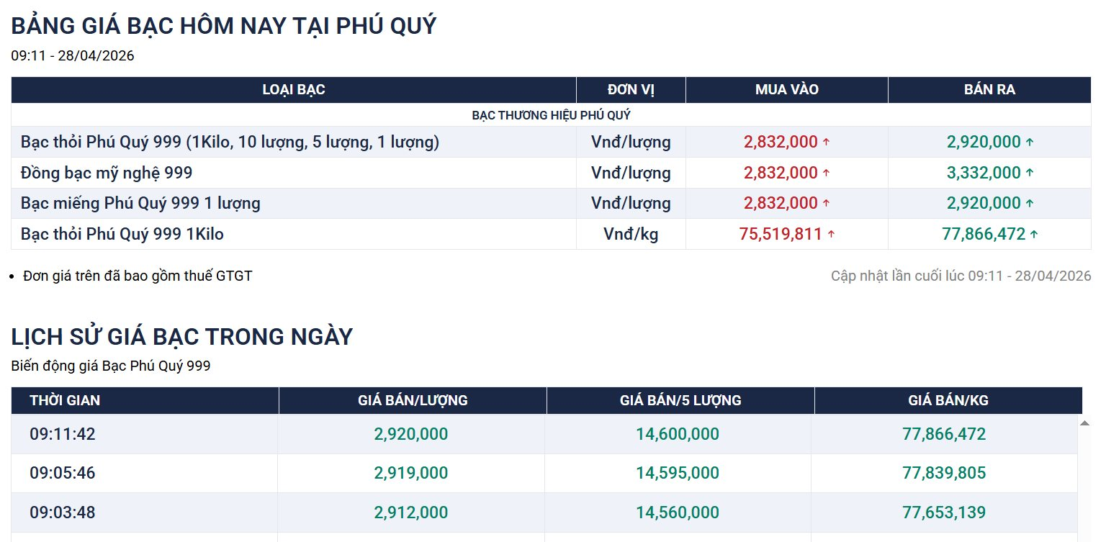Click Bạc thỏi Phú Quý 999 1Kilo row name
Viewport: 1106px width, 542px height.
[x=122, y=234]
